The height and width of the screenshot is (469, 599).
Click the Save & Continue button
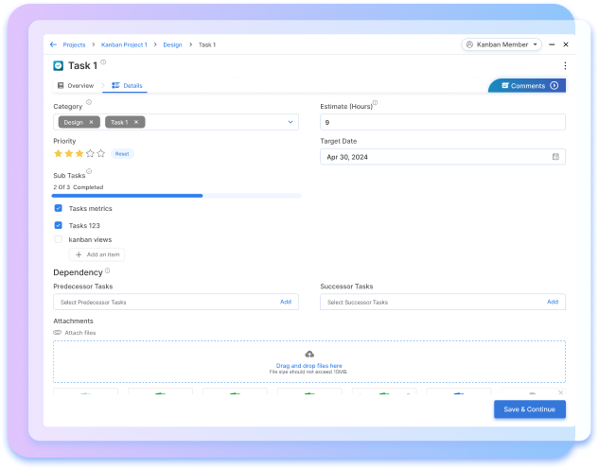pyautogui.click(x=529, y=409)
